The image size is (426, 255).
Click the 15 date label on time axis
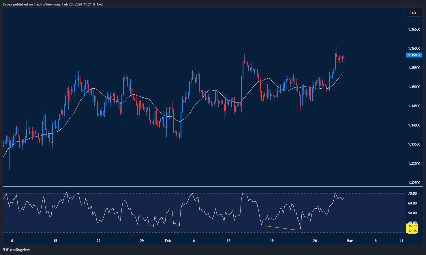click(55, 241)
